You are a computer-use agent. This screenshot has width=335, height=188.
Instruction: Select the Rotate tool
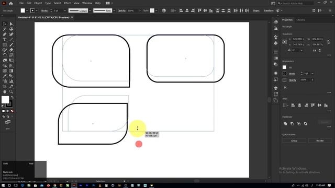pos(5,55)
